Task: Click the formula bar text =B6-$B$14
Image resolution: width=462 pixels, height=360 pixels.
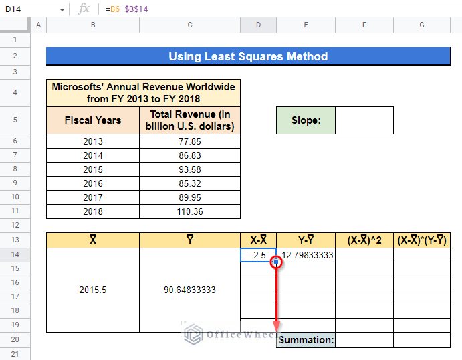Action: [126, 9]
